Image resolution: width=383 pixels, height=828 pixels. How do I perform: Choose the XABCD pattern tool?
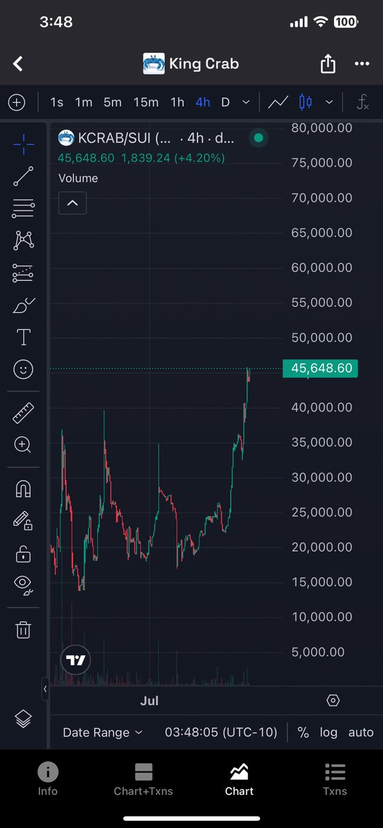click(x=23, y=240)
